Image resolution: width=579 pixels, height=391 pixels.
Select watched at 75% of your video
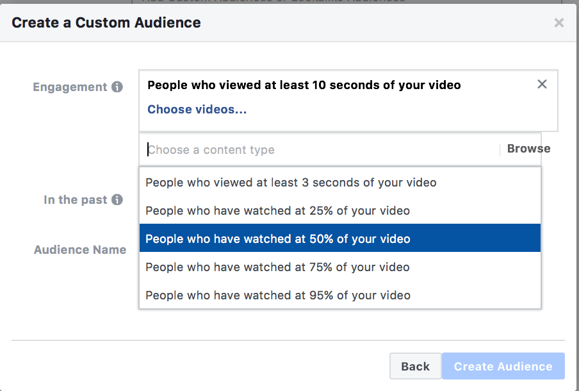pos(340,267)
